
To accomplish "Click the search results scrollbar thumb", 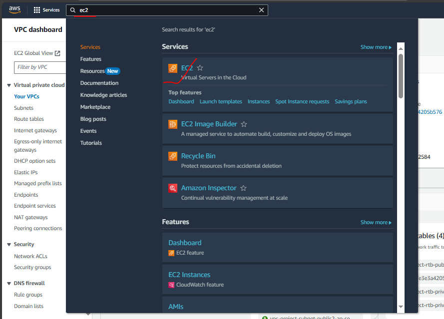I will click(401, 76).
